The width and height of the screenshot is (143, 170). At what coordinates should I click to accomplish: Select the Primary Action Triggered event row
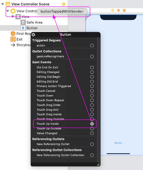(x=64, y=86)
